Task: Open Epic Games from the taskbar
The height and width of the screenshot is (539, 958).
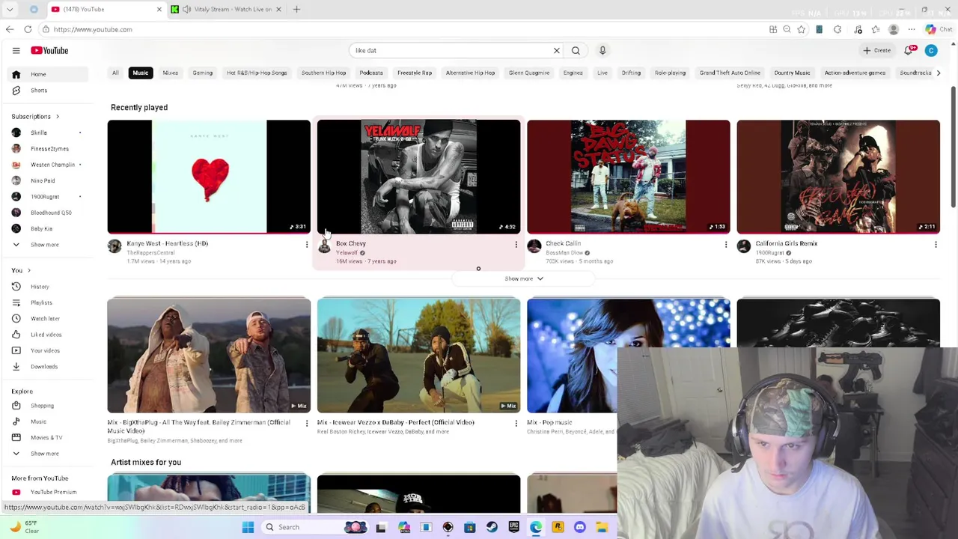Action: (513, 527)
